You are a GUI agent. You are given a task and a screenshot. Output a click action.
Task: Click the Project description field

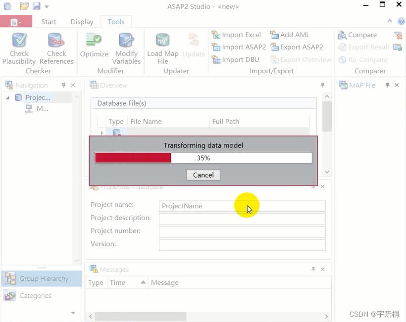(x=242, y=219)
